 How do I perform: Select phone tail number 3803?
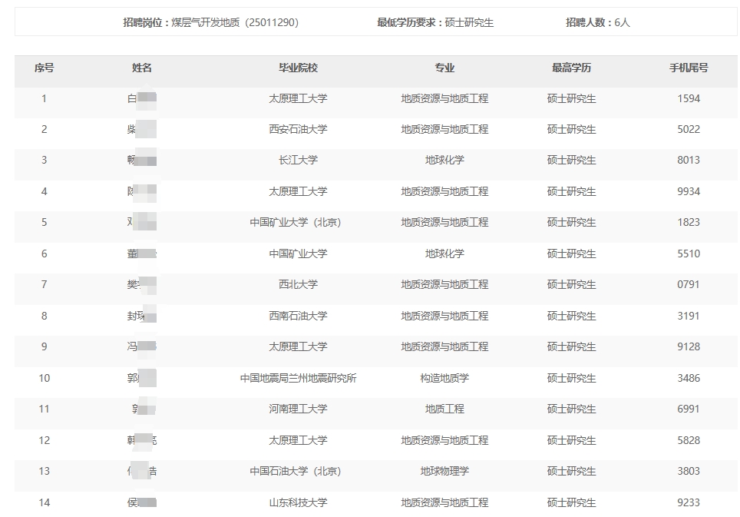pyautogui.click(x=689, y=471)
